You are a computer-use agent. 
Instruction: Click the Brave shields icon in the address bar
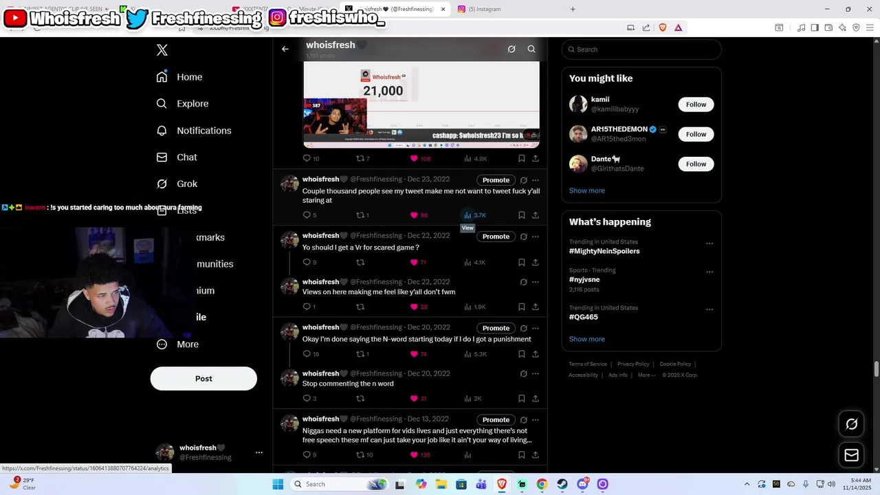tap(663, 27)
